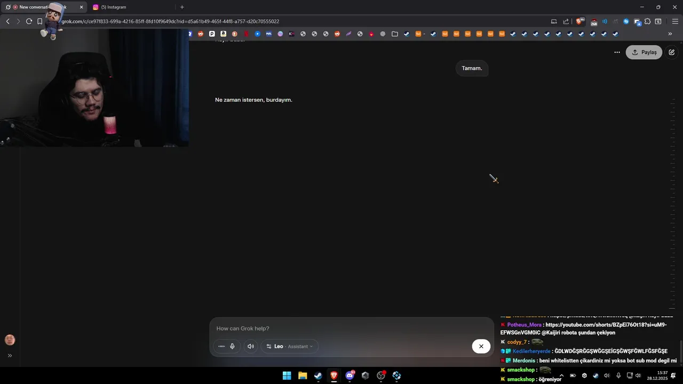Switch to the New conversation Grok tab
This screenshot has width=683, height=384.
44,7
